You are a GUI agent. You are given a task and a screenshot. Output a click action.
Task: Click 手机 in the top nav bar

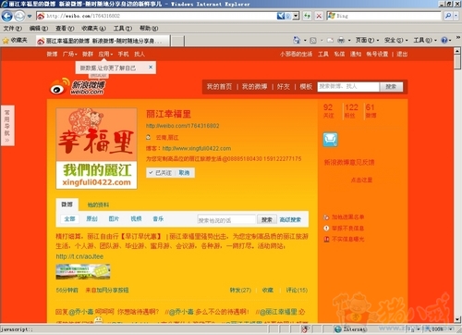[123, 54]
